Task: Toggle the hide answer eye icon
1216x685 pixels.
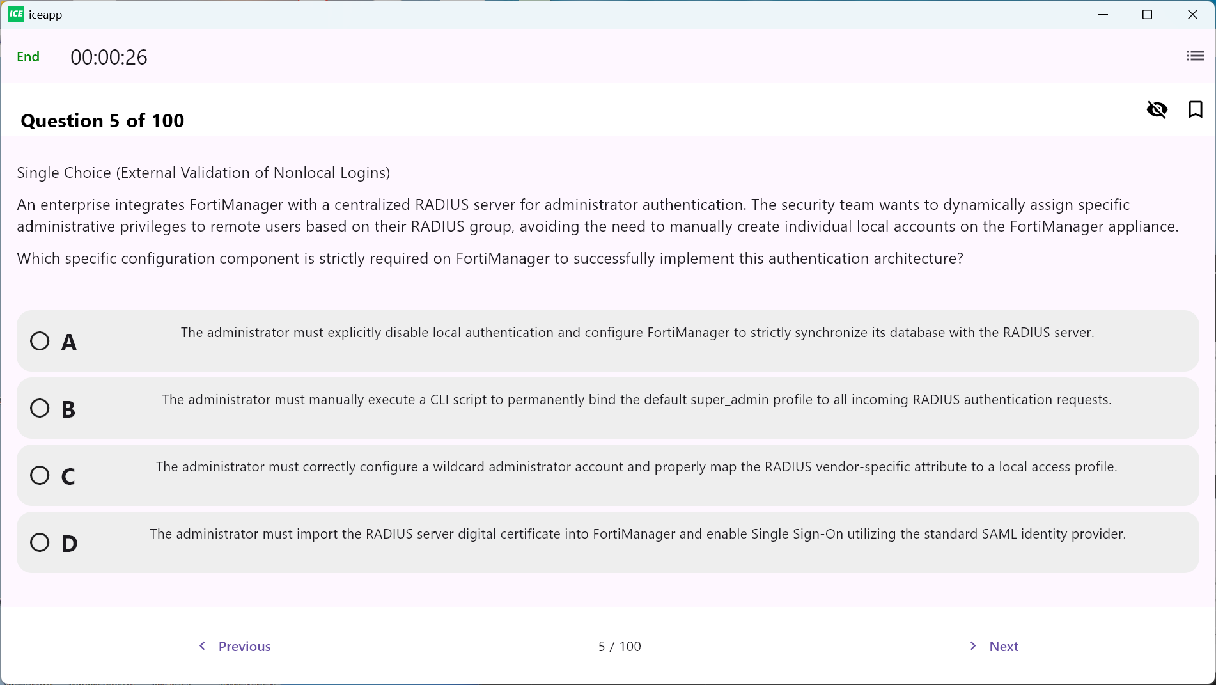Action: click(1157, 110)
